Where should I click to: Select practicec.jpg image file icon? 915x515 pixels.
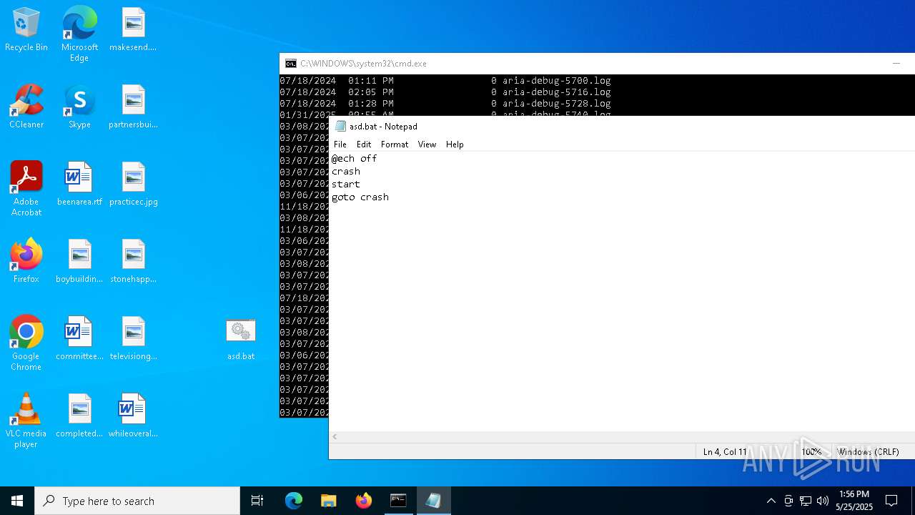coord(133,184)
